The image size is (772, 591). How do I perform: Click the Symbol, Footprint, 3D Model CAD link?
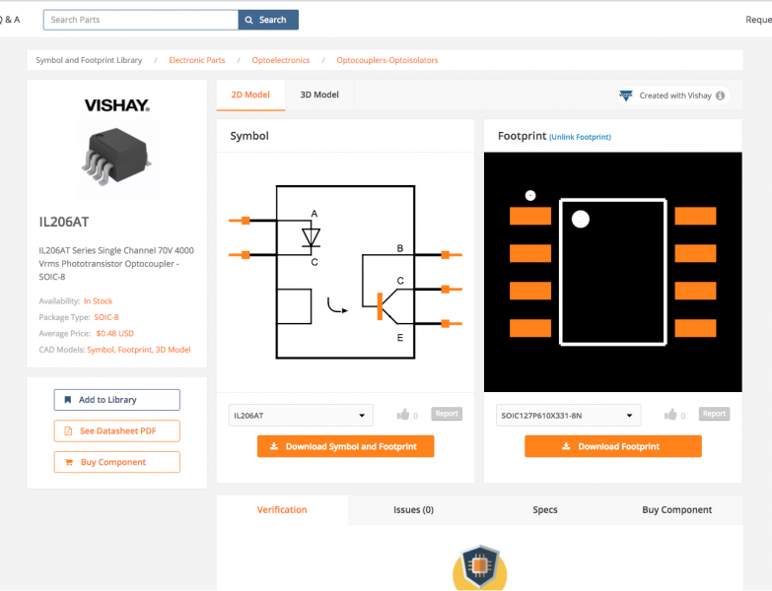(139, 350)
